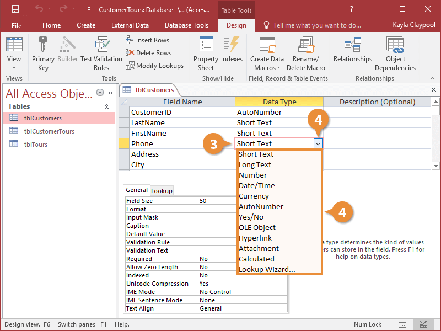The height and width of the screenshot is (331, 441).
Task: Open the External Data ribbon tab
Action: coord(130,25)
